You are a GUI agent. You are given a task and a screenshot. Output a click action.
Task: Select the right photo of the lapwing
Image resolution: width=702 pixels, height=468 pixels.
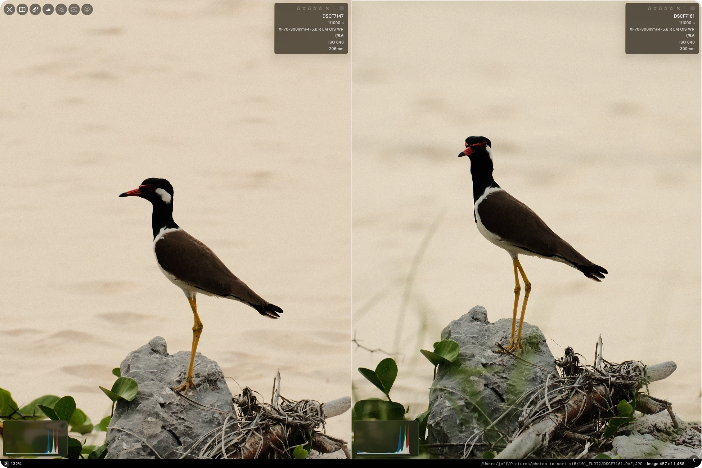point(527,229)
